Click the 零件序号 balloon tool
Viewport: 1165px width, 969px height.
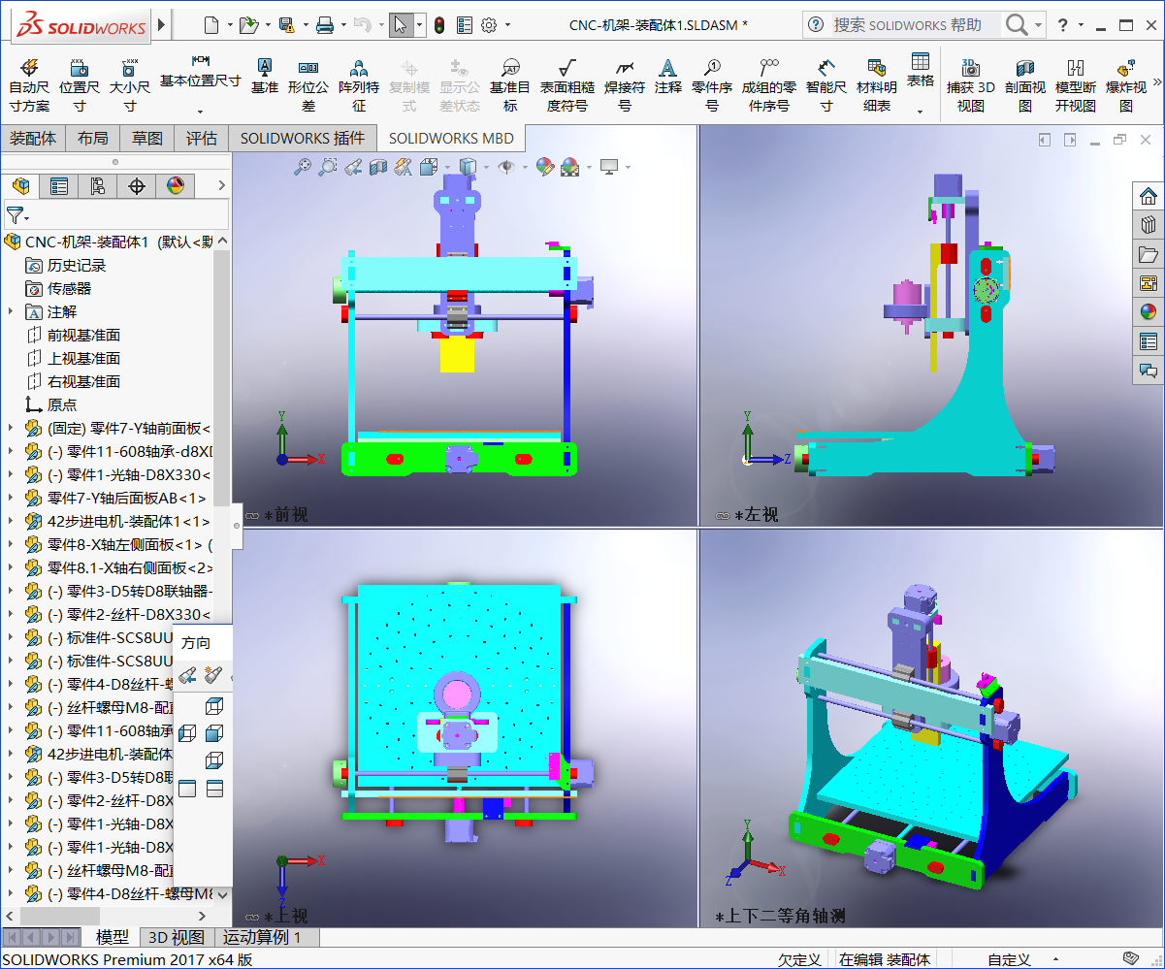click(712, 84)
